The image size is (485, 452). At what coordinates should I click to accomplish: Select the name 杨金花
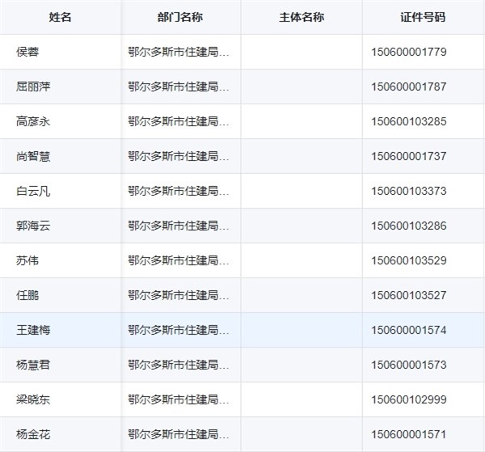33,434
